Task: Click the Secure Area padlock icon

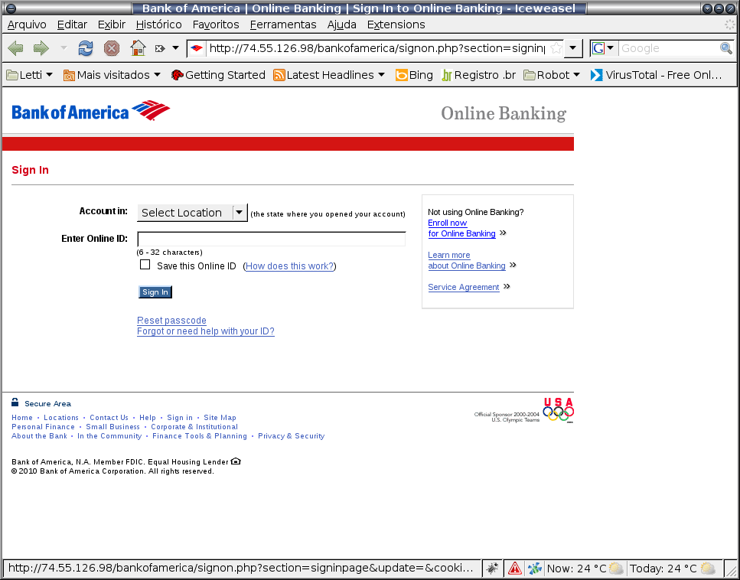Action: [15, 402]
